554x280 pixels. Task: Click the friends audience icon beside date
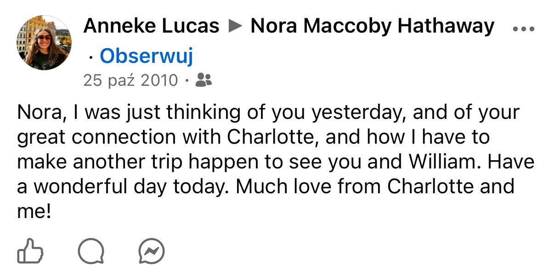point(204,80)
